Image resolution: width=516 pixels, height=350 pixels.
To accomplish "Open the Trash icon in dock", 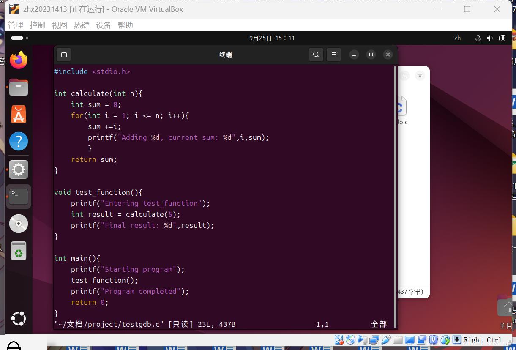I will click(19, 251).
